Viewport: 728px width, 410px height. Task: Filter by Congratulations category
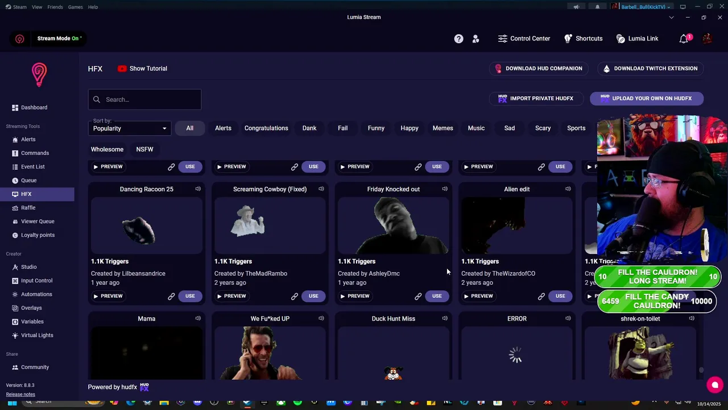[x=266, y=128]
